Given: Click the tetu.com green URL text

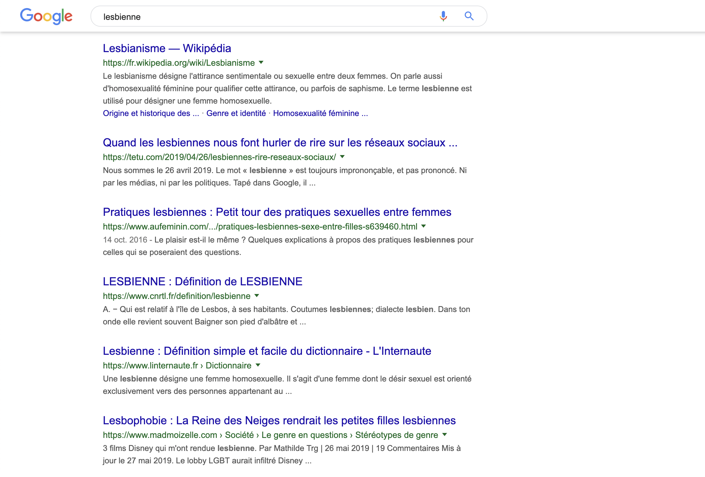Looking at the screenshot, I should 219,157.
